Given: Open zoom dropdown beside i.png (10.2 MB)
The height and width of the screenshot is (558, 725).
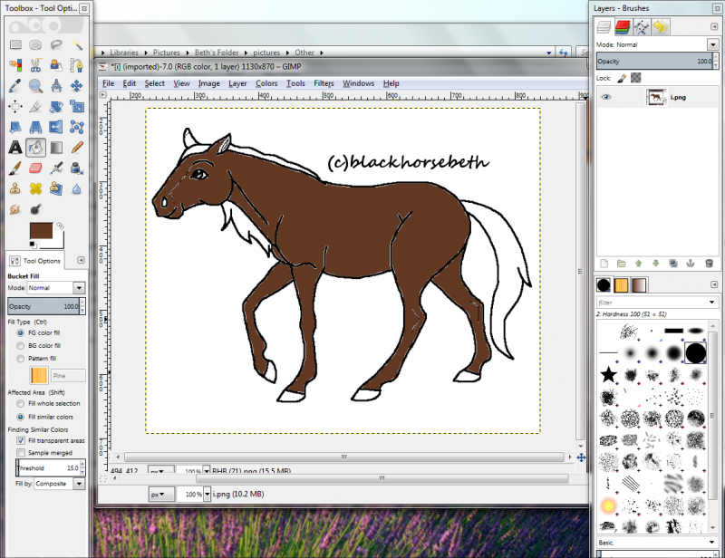Looking at the screenshot, I should (208, 495).
